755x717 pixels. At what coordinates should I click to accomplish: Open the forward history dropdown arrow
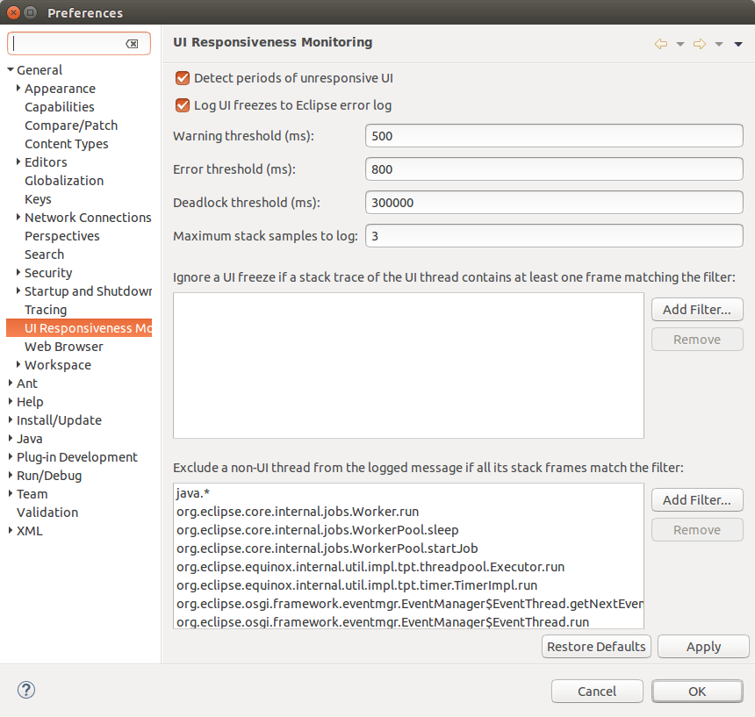718,44
